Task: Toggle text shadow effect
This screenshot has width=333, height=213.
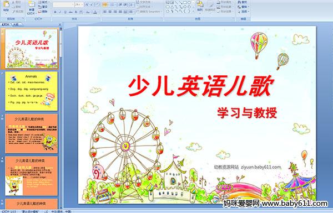Action: [x=76, y=12]
